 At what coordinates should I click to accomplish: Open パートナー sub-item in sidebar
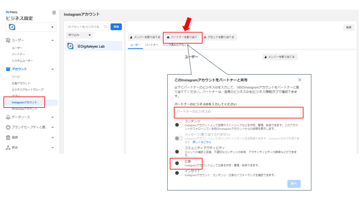click(18, 54)
